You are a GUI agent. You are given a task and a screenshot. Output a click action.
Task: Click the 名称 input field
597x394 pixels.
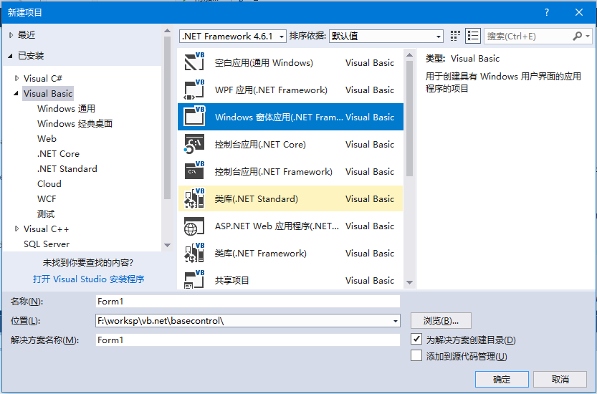[248, 301]
